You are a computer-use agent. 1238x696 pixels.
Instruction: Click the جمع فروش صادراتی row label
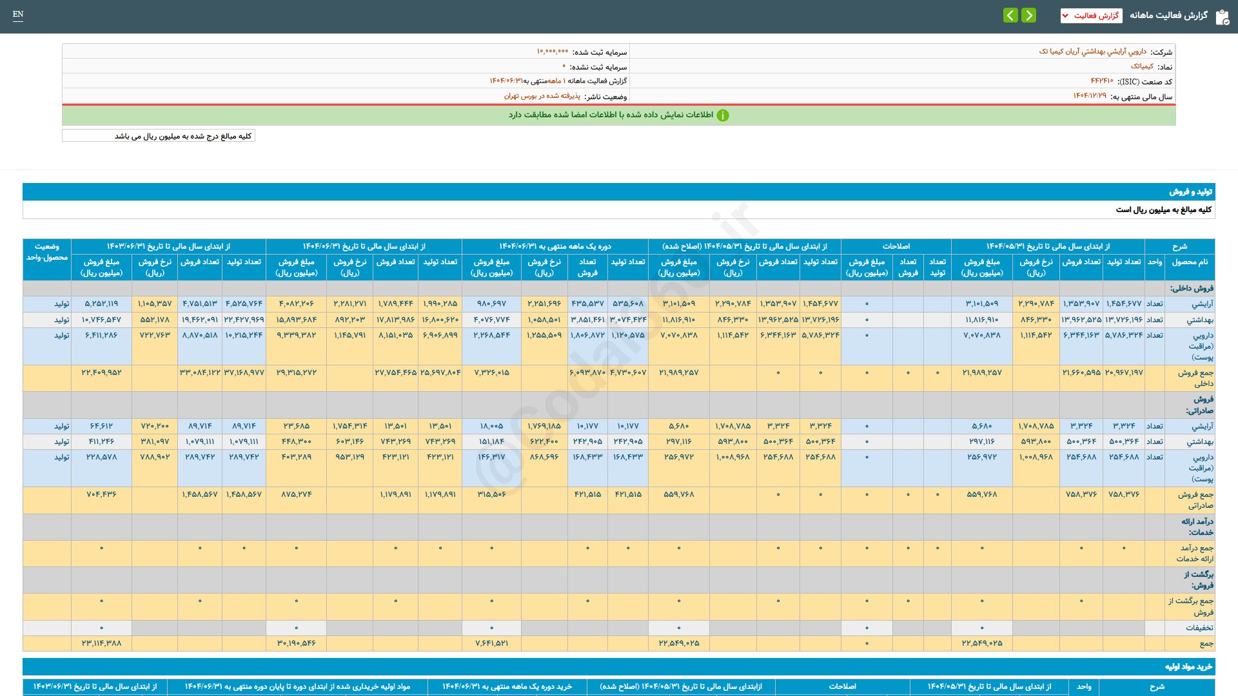(x=1195, y=500)
